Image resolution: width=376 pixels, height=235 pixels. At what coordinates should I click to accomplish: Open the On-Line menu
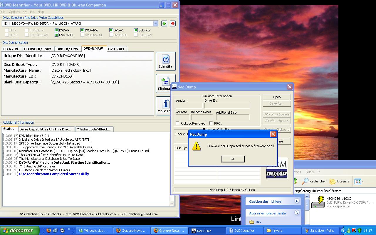point(28,12)
